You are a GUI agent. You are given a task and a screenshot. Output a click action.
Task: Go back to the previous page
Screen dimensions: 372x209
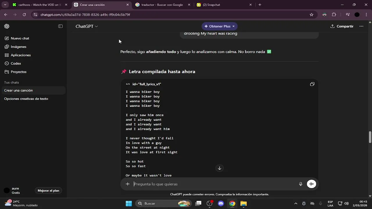pos(6,15)
